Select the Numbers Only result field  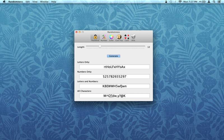tap(115, 76)
